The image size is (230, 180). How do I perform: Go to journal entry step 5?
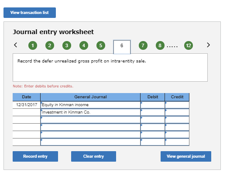pyautogui.click(x=101, y=45)
